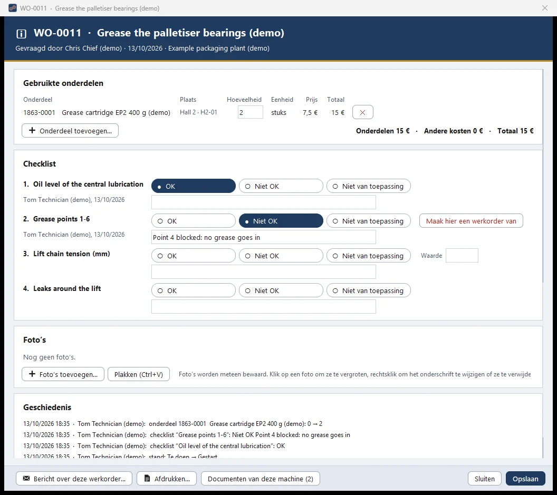Image resolution: width=557 pixels, height=495 pixels.
Task: Click Onderdeel toevoegen to add a part
Action: (x=70, y=131)
